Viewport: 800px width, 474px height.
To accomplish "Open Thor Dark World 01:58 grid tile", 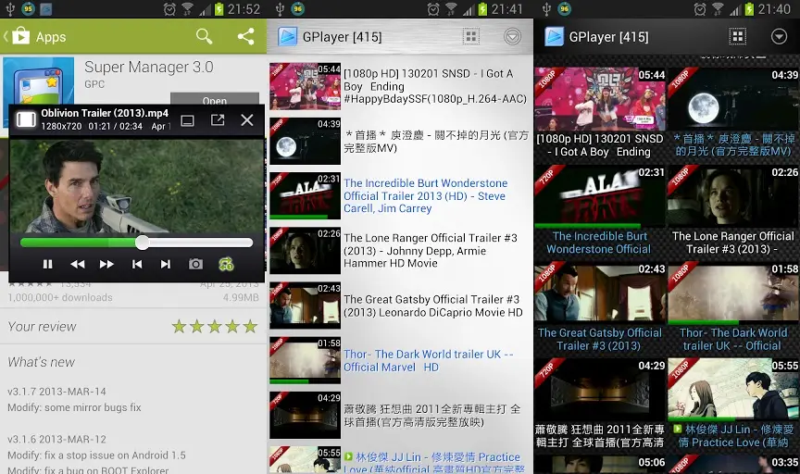I will coord(733,293).
